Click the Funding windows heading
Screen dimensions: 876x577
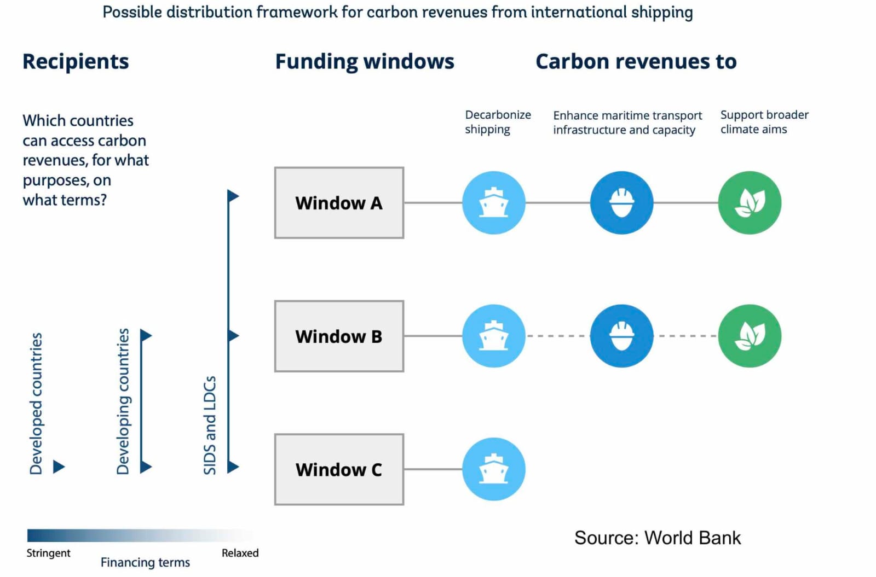pyautogui.click(x=365, y=62)
